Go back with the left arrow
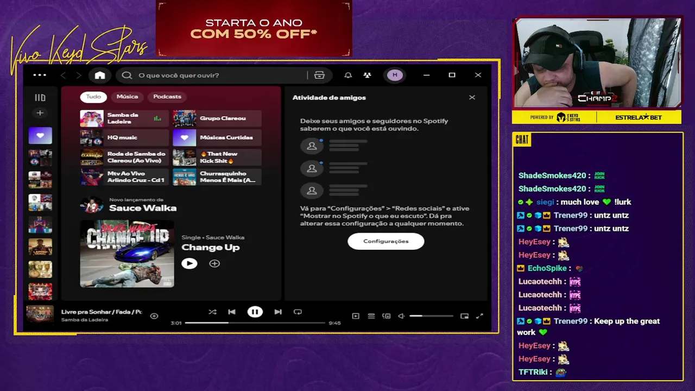The width and height of the screenshot is (695, 391). click(63, 75)
